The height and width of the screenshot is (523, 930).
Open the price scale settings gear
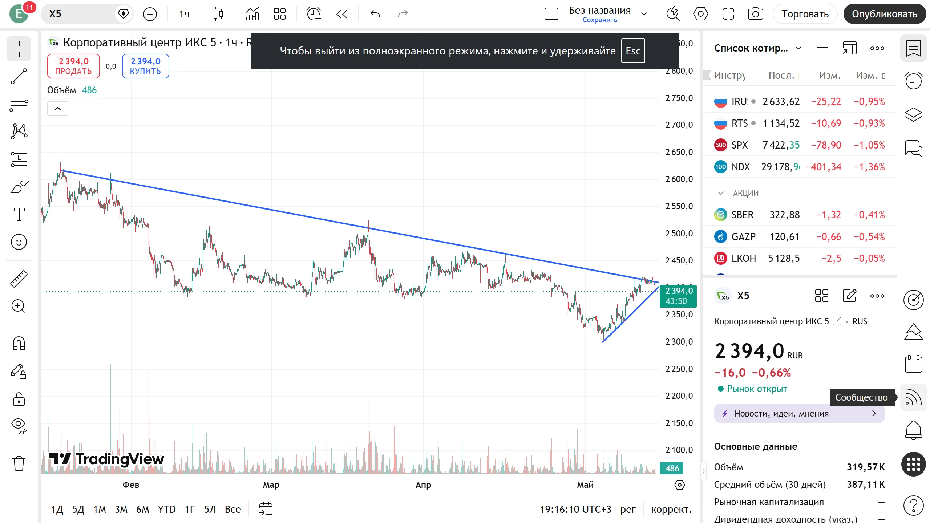(x=679, y=485)
